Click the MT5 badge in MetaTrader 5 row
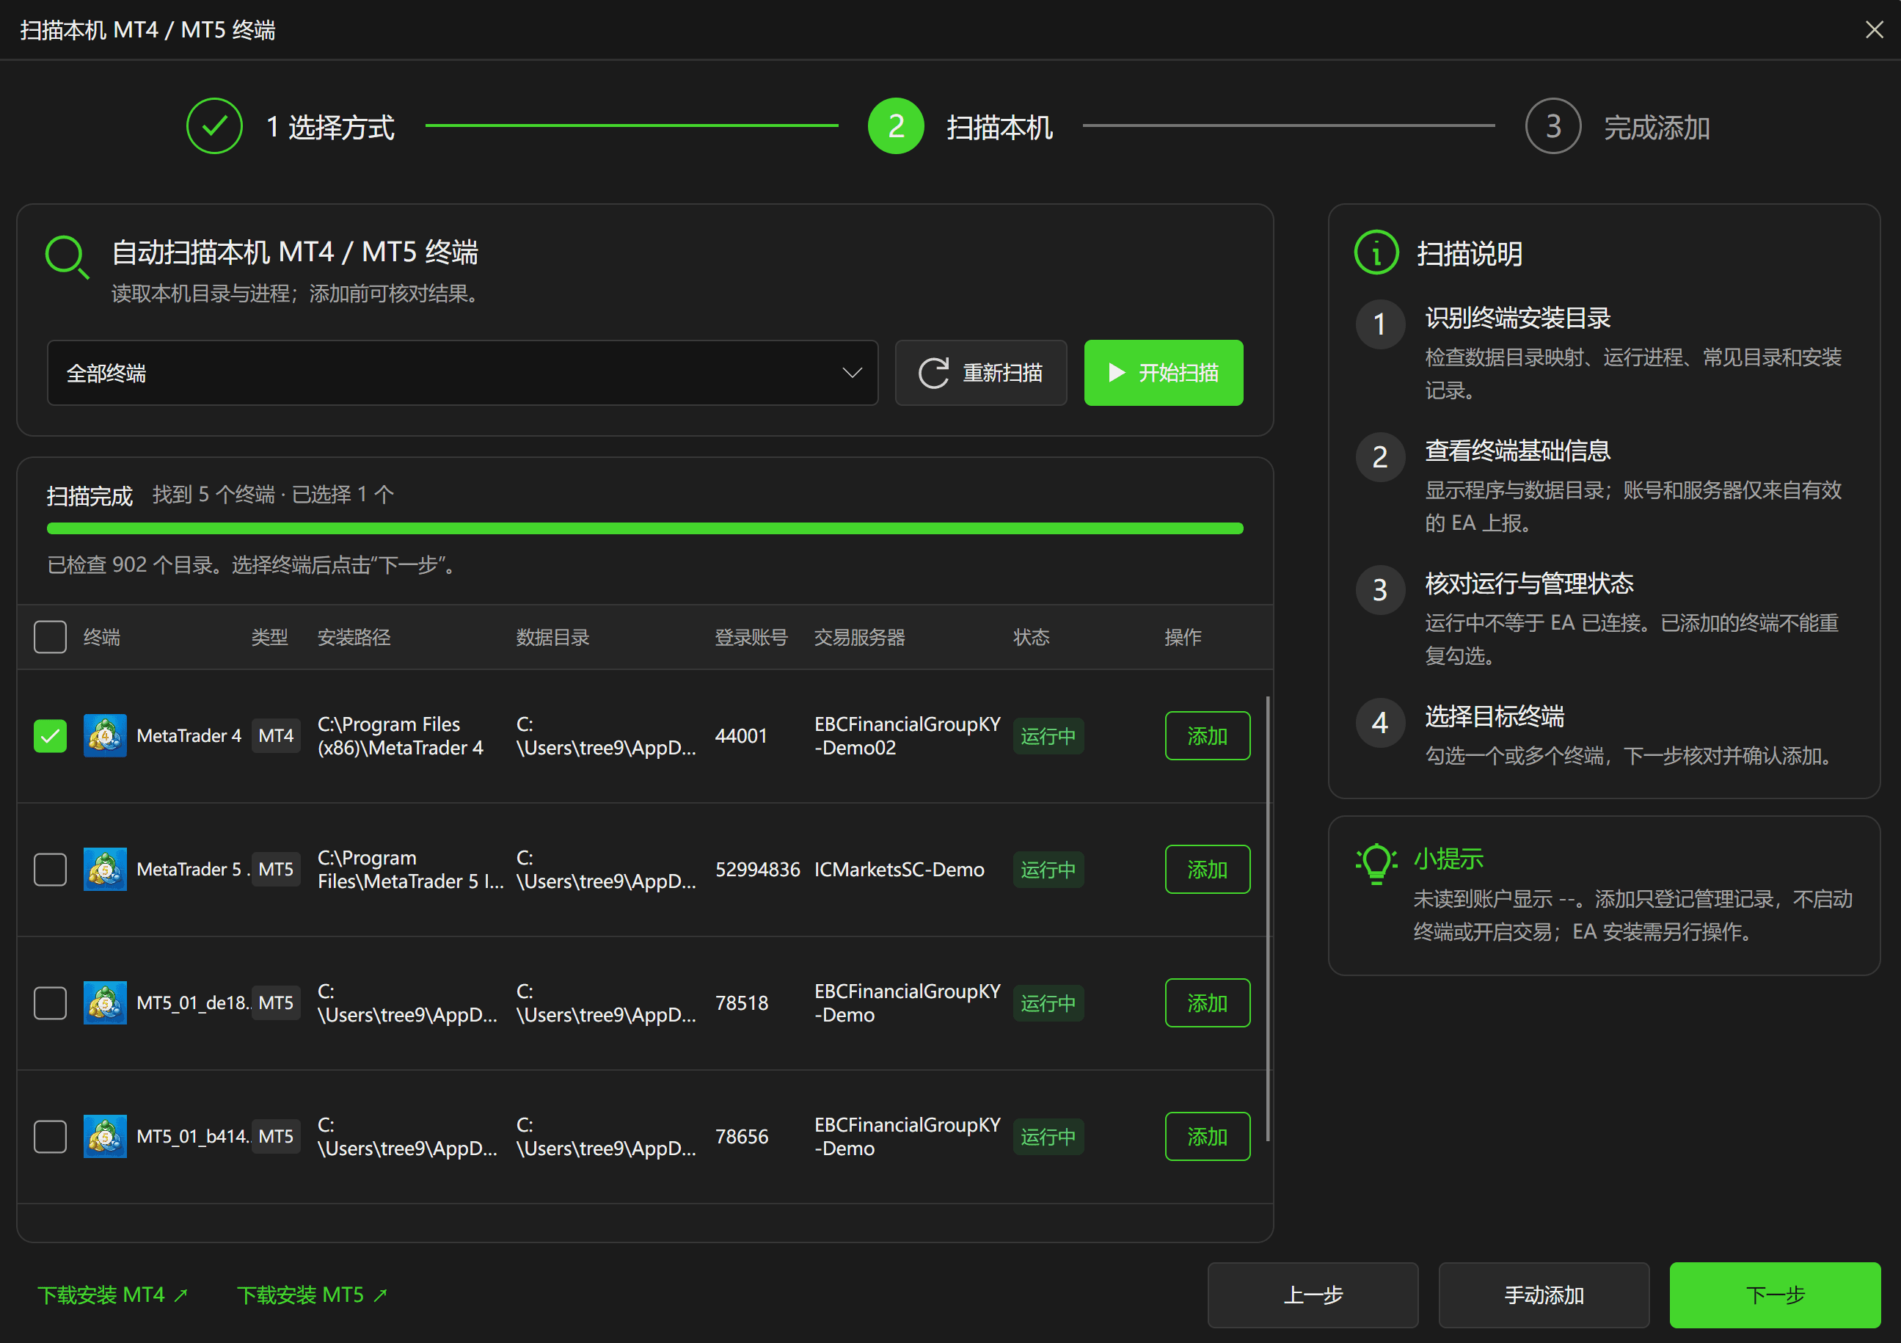This screenshot has width=1901, height=1343. click(x=276, y=869)
